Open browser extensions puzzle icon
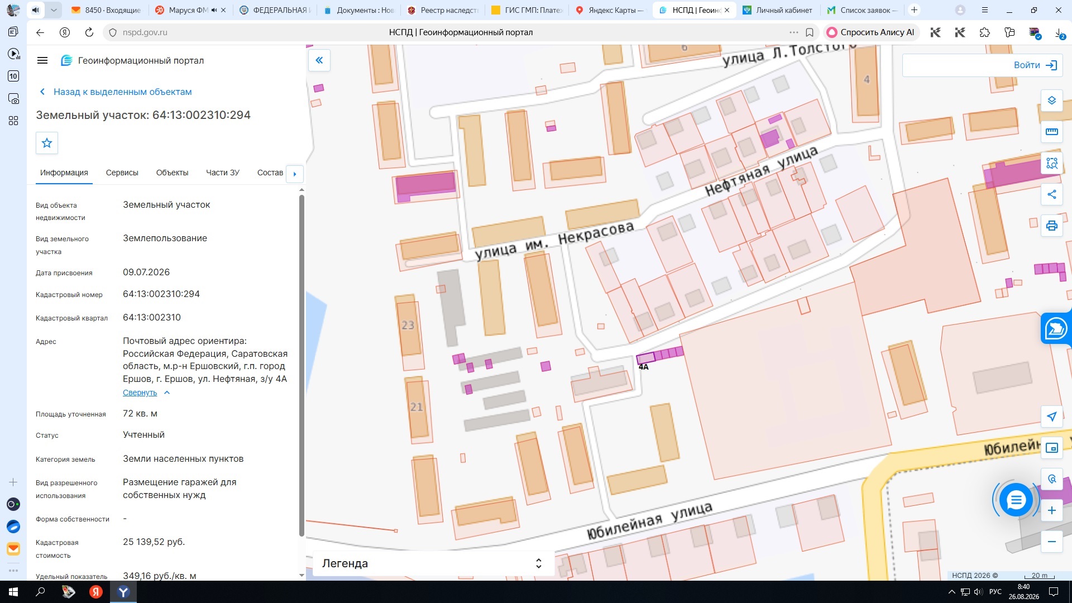Image resolution: width=1072 pixels, height=603 pixels. tap(985, 32)
